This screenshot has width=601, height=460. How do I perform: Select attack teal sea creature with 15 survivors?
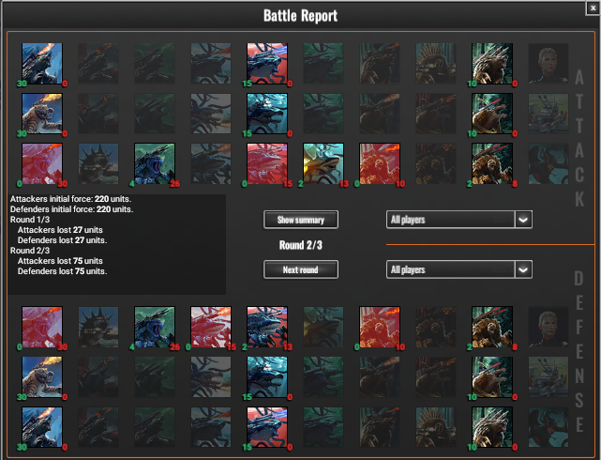[267, 114]
